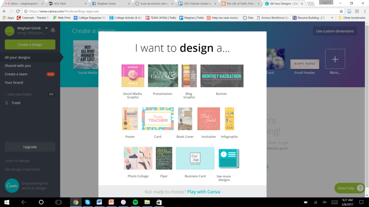
Task: Click the Cortana circle icon
Action: point(41,202)
